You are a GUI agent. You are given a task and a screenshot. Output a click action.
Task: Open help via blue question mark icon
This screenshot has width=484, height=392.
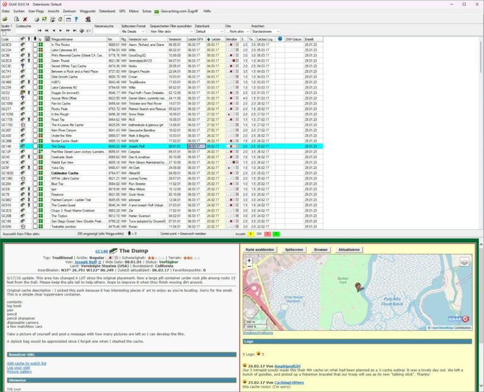coord(76,20)
